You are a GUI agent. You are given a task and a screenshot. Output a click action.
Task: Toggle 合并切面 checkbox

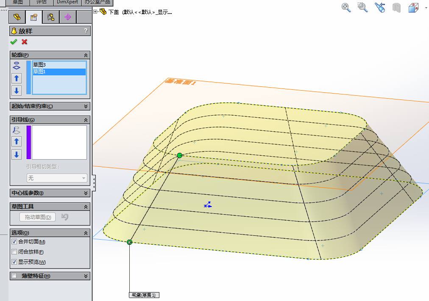pos(14,241)
